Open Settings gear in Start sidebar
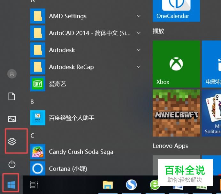Image resolution: width=221 pixels, height=194 pixels. pos(12,141)
